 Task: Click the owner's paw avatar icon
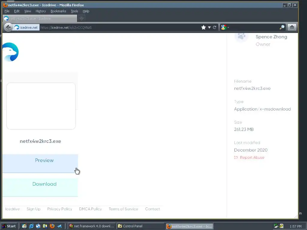pyautogui.click(x=241, y=37)
